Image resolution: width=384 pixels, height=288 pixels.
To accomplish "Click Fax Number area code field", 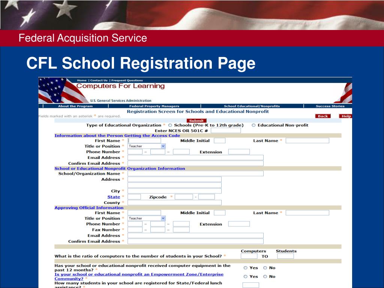I will pyautogui.click(x=135, y=230).
